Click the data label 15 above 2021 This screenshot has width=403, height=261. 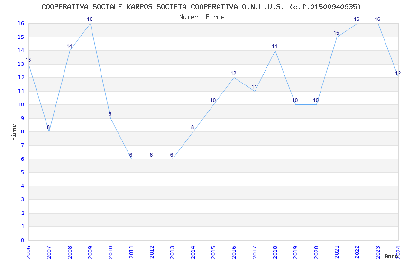(x=336, y=33)
